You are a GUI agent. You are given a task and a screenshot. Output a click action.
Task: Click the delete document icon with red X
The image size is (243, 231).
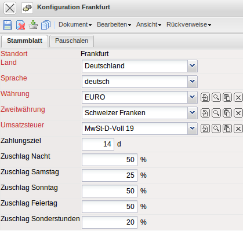point(20,25)
